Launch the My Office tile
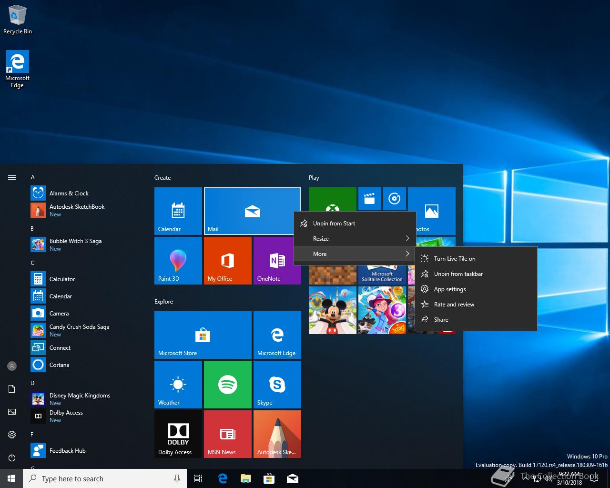This screenshot has width=610, height=488. click(228, 261)
